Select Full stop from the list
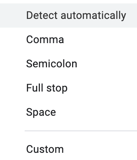 [x=68, y=88]
